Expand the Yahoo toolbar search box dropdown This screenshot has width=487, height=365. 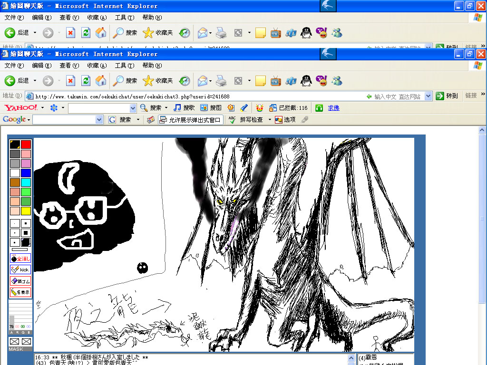(133, 108)
